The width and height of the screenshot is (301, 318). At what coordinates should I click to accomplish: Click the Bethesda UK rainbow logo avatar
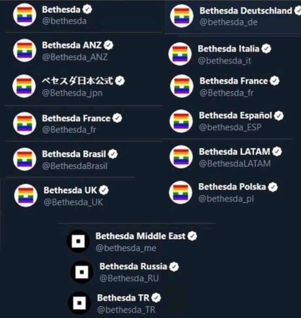[26, 195]
